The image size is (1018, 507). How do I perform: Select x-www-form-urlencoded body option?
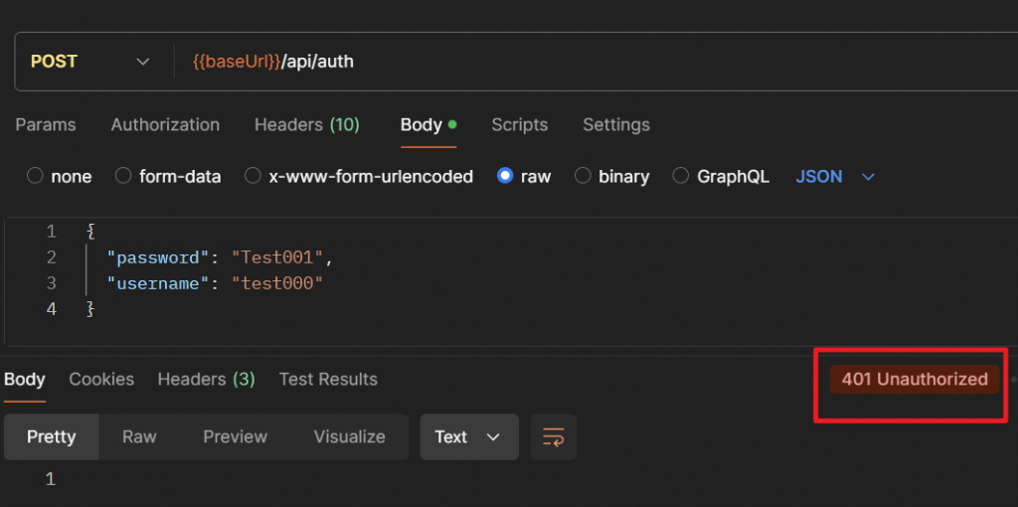(x=253, y=176)
